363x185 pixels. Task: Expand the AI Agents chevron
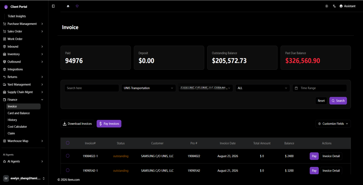pyautogui.click(x=42, y=162)
